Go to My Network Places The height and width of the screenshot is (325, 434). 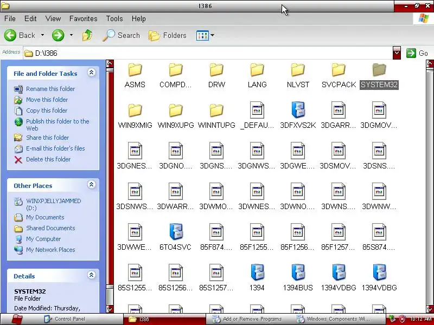(x=50, y=250)
